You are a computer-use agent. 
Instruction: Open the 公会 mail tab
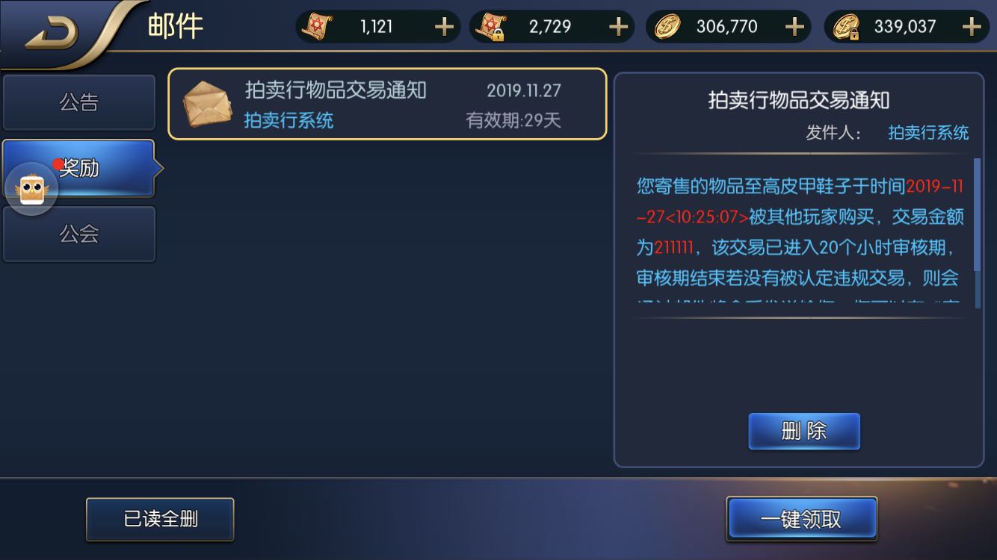[79, 234]
